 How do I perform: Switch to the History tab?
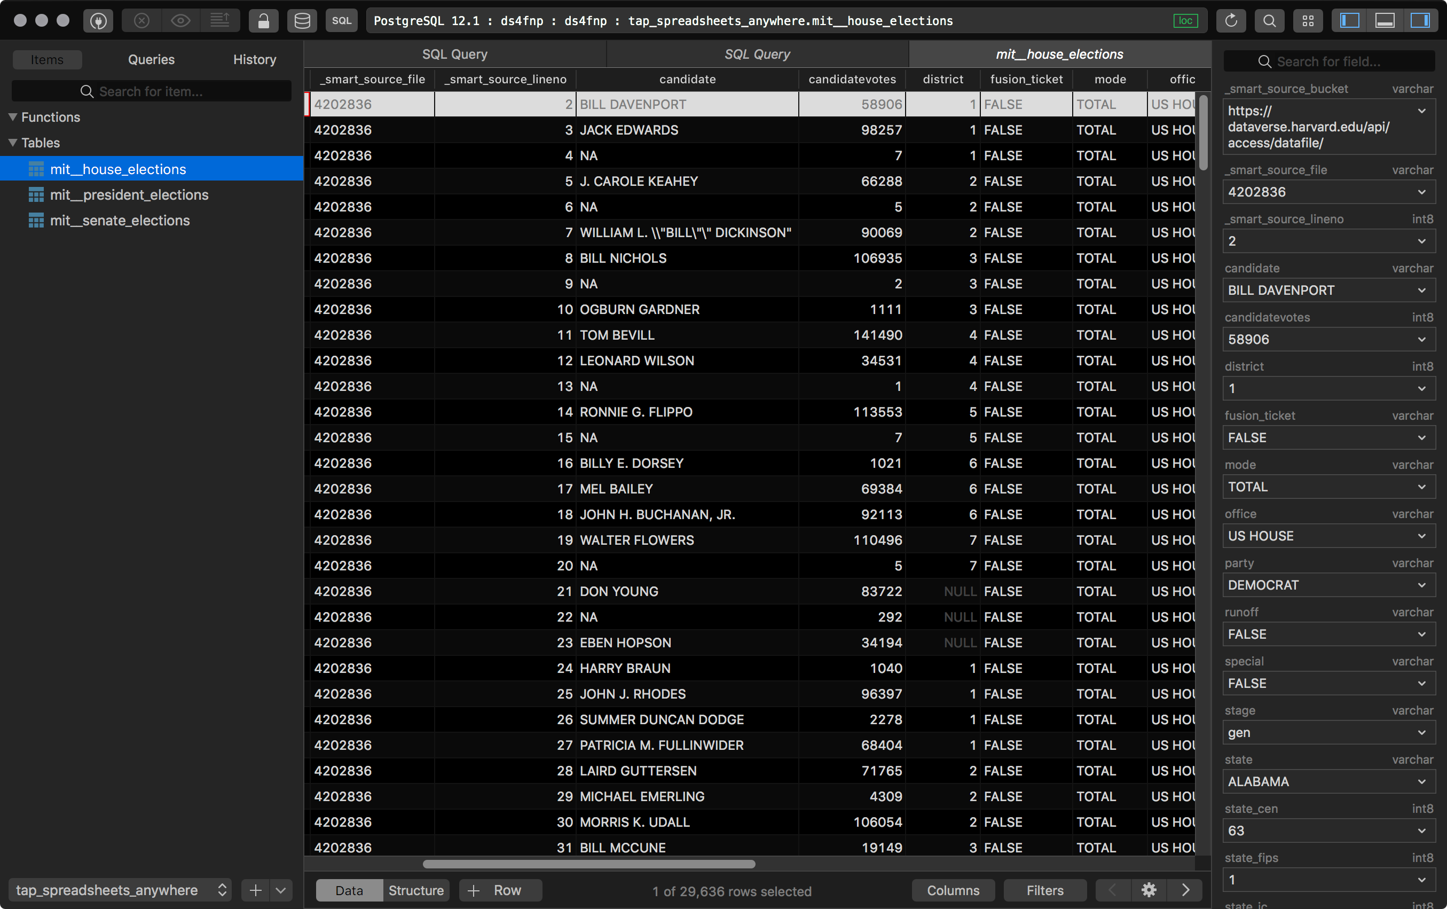(x=254, y=59)
